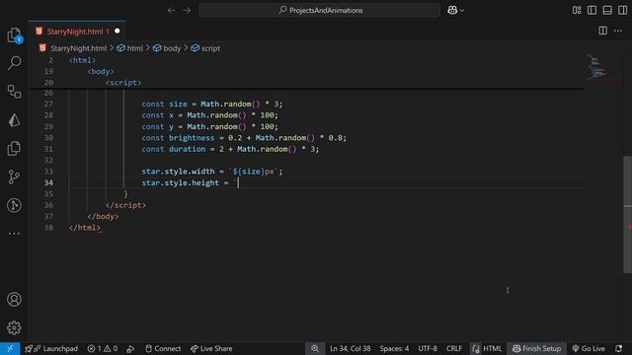The width and height of the screenshot is (632, 355).
Task: Open the Manage settings gear
Action: coord(14,327)
